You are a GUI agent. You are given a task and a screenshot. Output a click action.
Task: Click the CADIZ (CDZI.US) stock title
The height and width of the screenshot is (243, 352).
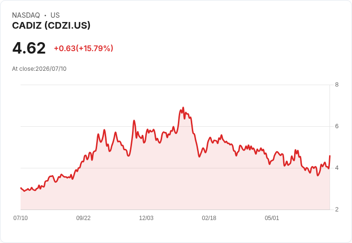(x=51, y=25)
